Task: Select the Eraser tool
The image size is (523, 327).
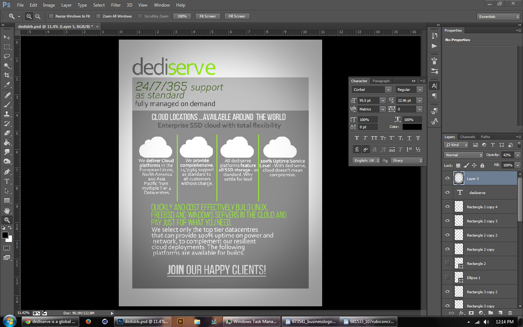Action: click(x=7, y=133)
